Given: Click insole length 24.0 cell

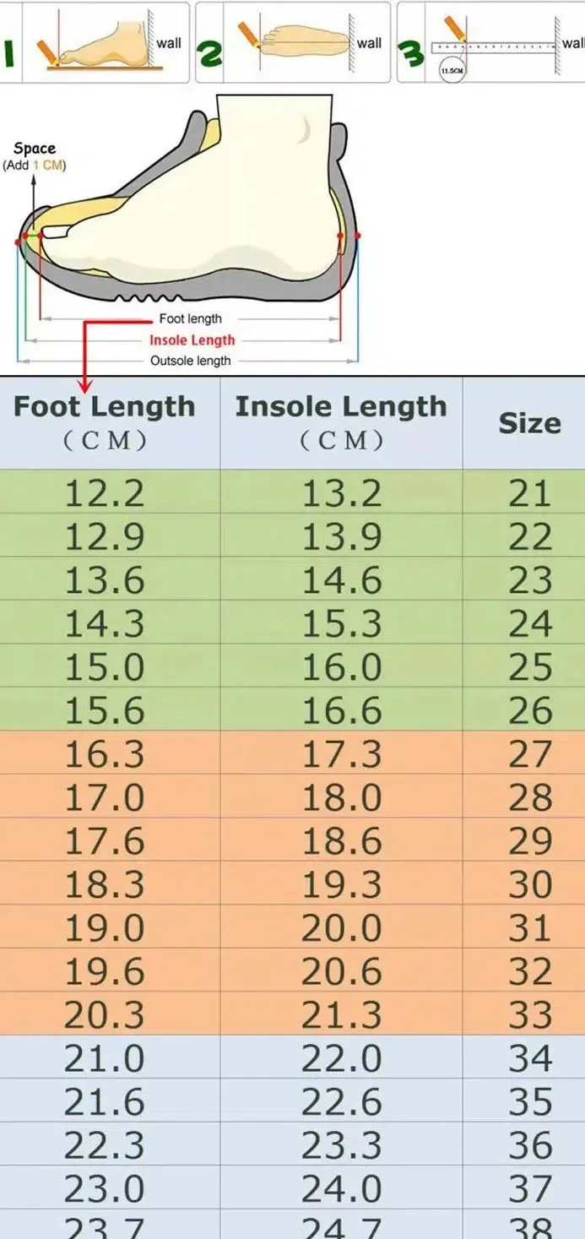Looking at the screenshot, I should coord(341,1189).
